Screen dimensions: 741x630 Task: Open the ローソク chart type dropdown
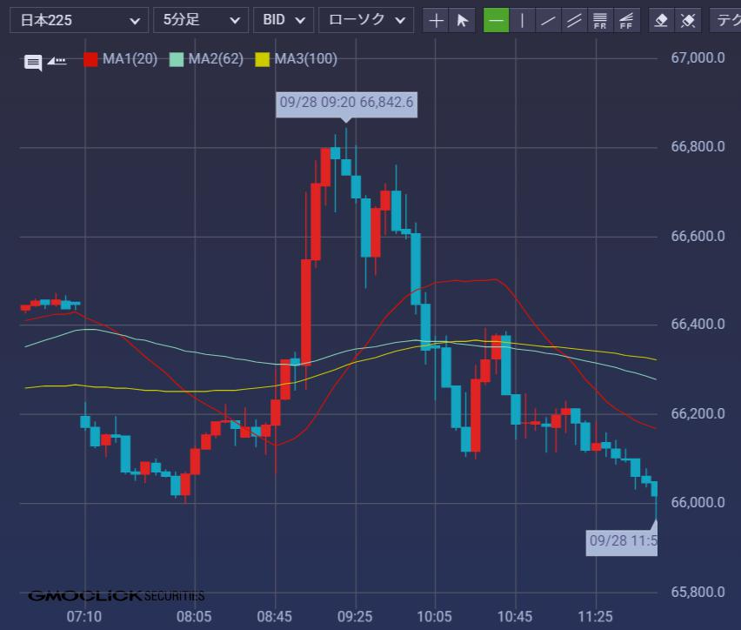(366, 20)
